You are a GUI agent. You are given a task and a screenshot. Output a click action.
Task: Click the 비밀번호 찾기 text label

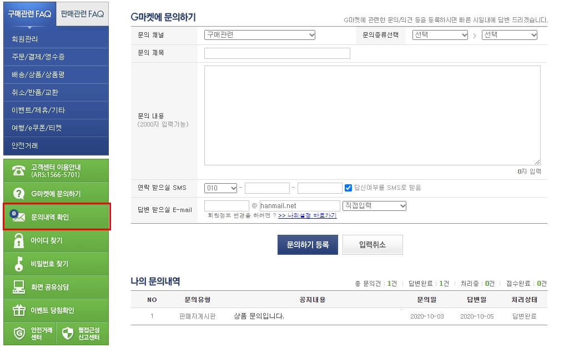tap(49, 264)
